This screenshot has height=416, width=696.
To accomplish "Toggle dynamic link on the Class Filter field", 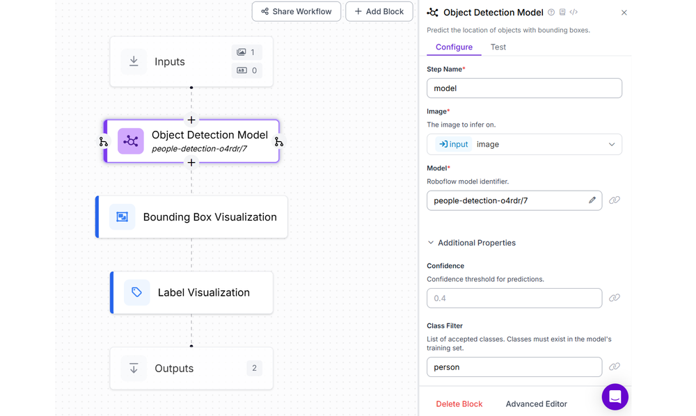I will (614, 366).
